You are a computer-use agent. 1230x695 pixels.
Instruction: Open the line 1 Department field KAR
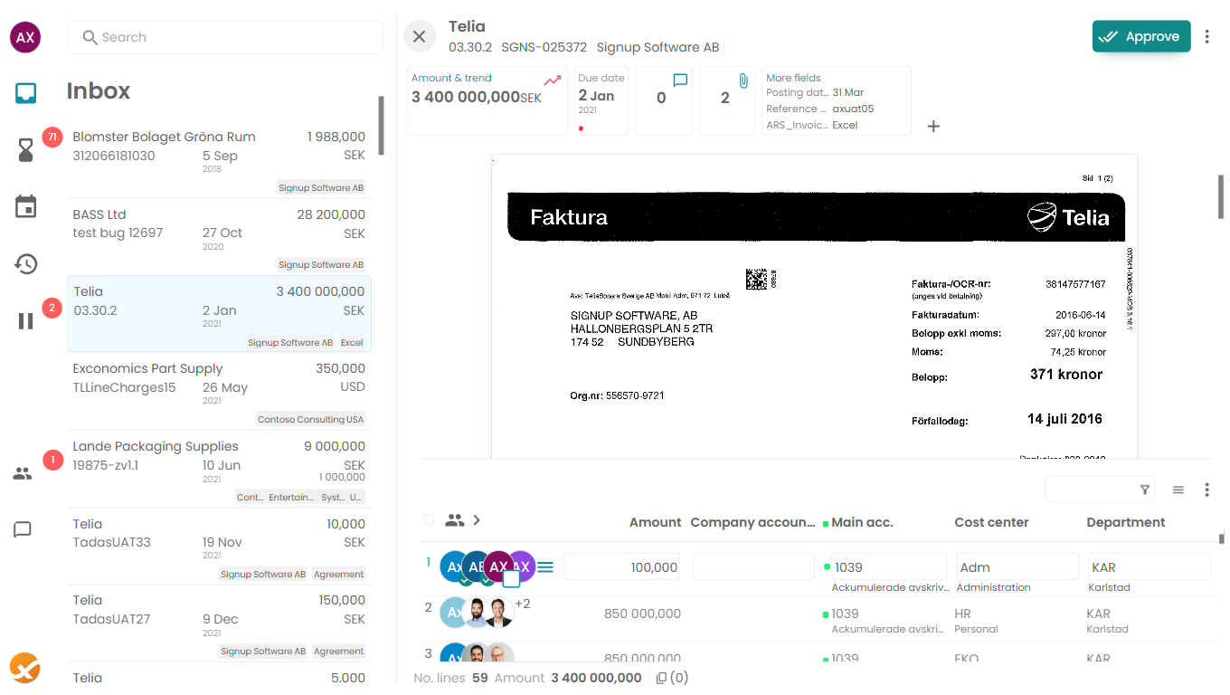pos(1150,567)
